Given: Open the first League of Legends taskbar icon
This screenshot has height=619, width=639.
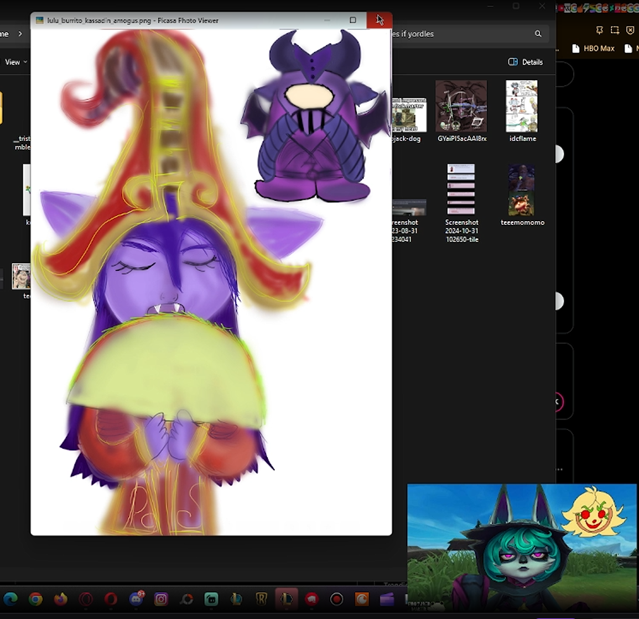Looking at the screenshot, I should (x=236, y=599).
